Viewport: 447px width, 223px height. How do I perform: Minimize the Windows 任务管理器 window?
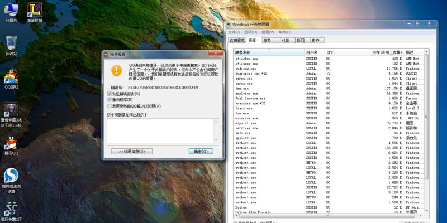click(x=408, y=23)
